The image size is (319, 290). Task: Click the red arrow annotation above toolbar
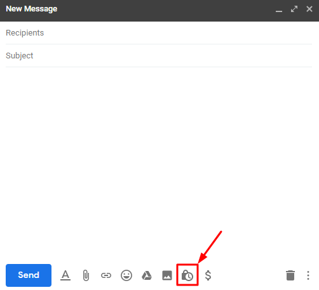[x=210, y=247]
